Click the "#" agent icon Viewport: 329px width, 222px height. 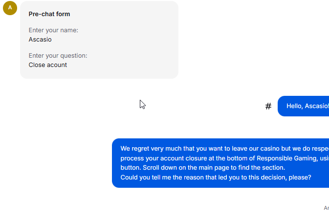(268, 106)
